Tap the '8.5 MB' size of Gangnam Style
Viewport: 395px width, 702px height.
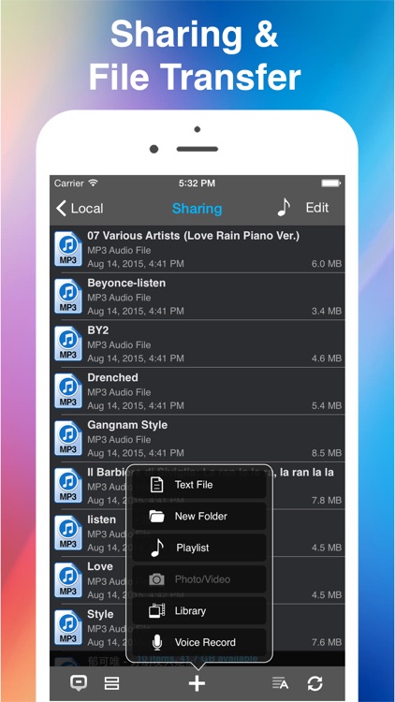point(327,453)
